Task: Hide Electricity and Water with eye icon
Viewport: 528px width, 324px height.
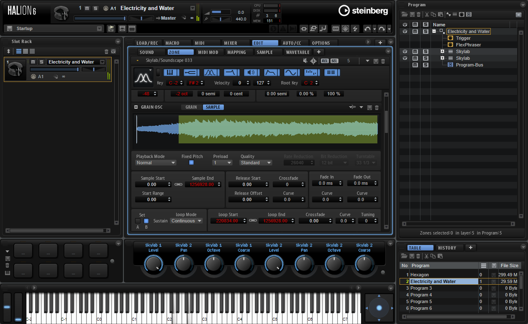Action: 405,31
